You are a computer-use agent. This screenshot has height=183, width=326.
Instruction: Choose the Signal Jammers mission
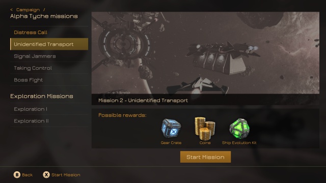coord(49,56)
